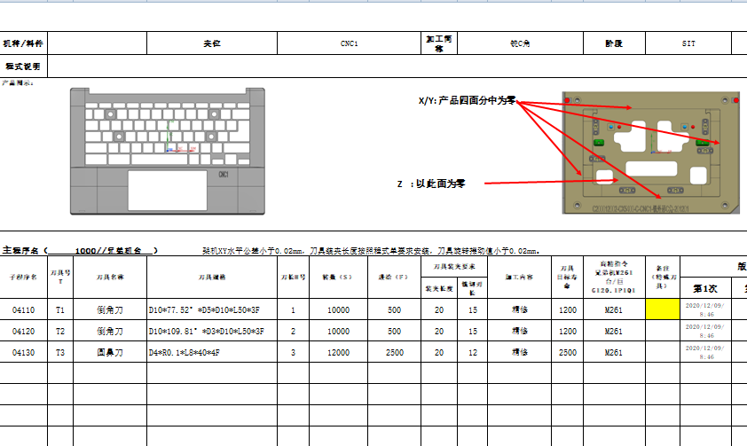This screenshot has height=446, width=747.
Task: Click the 刀具名称 column header
Action: point(110,277)
